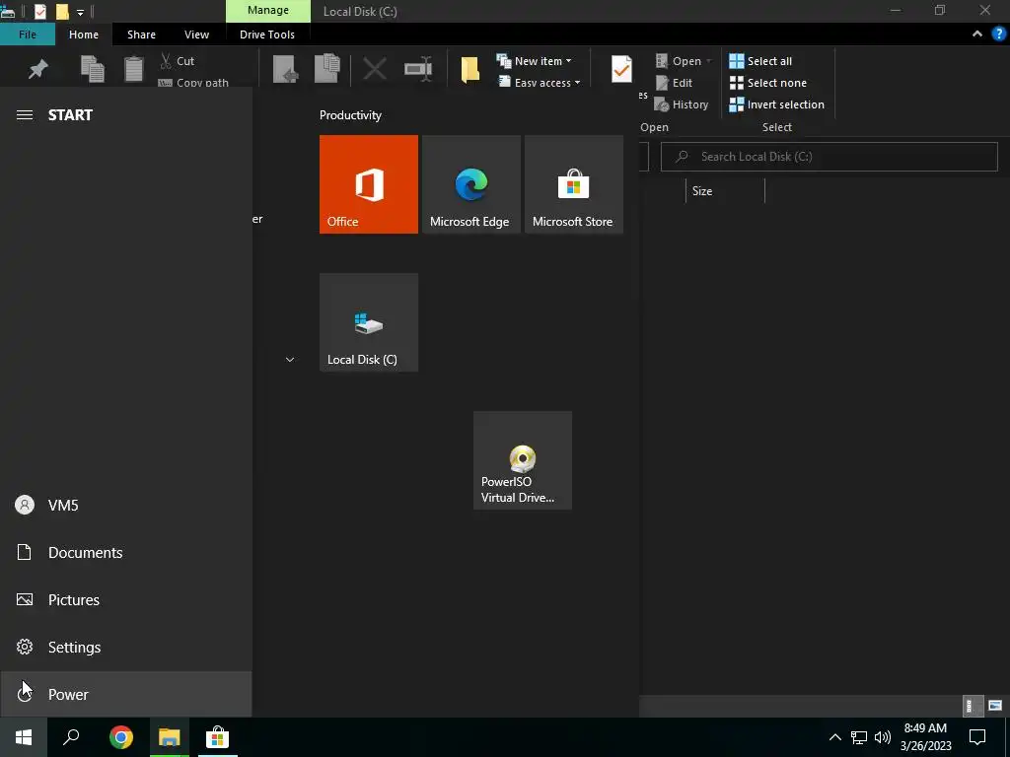
Task: Click the Productivity group header
Action: pyautogui.click(x=350, y=115)
